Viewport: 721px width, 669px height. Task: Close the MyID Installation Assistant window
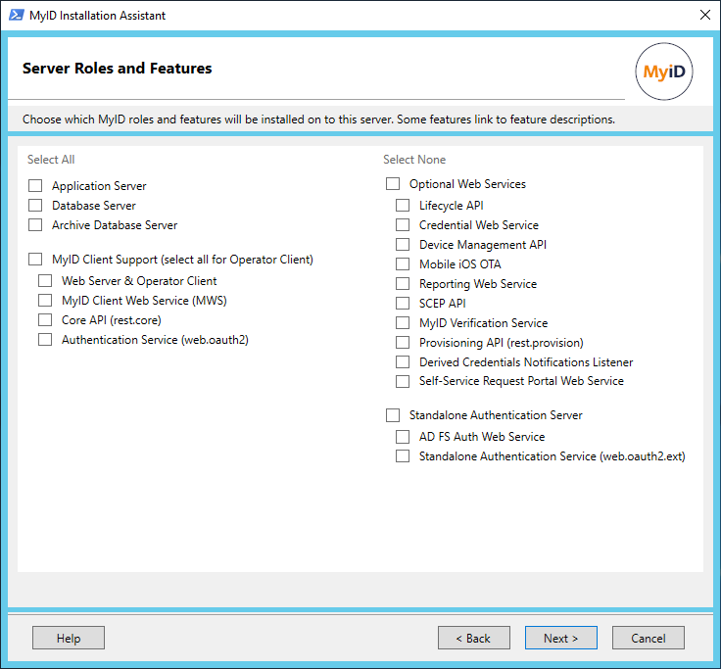704,15
